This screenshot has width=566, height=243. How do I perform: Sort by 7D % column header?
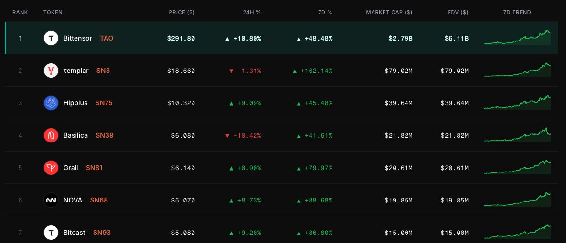pyautogui.click(x=325, y=12)
